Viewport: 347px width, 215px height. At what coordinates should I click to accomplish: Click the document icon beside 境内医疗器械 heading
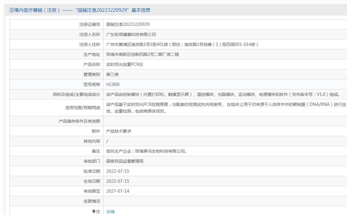click(11, 10)
